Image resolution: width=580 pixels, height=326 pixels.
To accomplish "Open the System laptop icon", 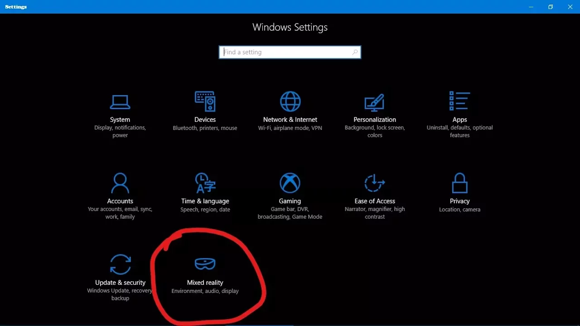I will (x=120, y=102).
